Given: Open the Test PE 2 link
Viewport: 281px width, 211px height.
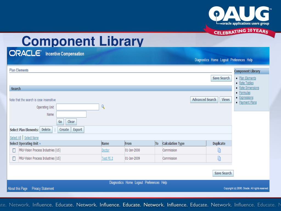Looking at the screenshot, I should tap(107, 159).
